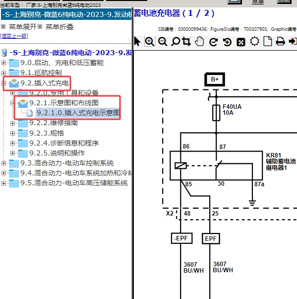Click the X2 connector label
Viewport: 297px width, 299px height.
pos(170,214)
